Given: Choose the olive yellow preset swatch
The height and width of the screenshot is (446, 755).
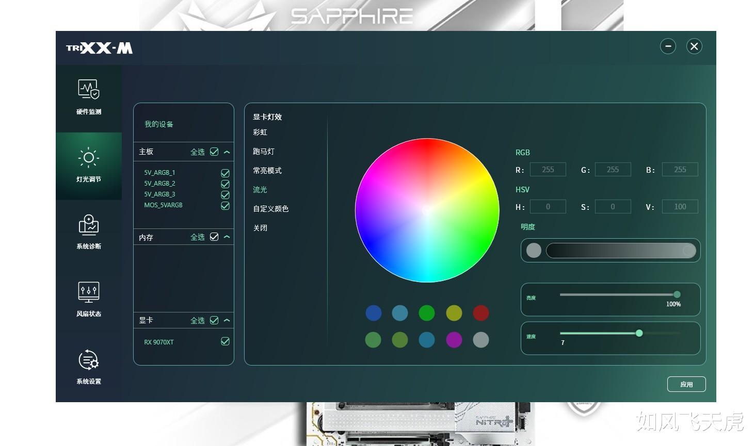Looking at the screenshot, I should (x=454, y=313).
